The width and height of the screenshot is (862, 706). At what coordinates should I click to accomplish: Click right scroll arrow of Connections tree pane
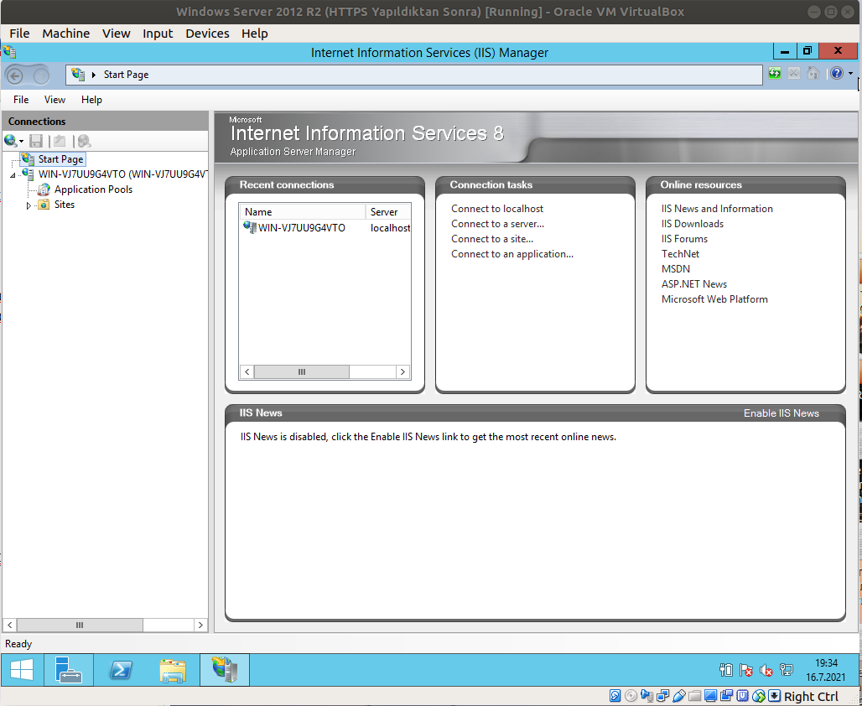coord(200,626)
